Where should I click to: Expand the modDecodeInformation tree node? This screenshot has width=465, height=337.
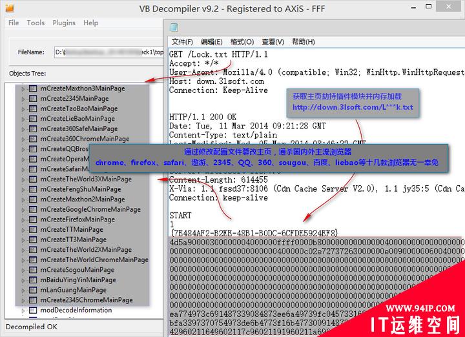[x=23, y=311]
